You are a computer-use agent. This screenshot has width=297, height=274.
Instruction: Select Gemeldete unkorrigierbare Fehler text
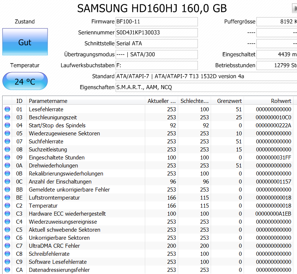click(69, 190)
